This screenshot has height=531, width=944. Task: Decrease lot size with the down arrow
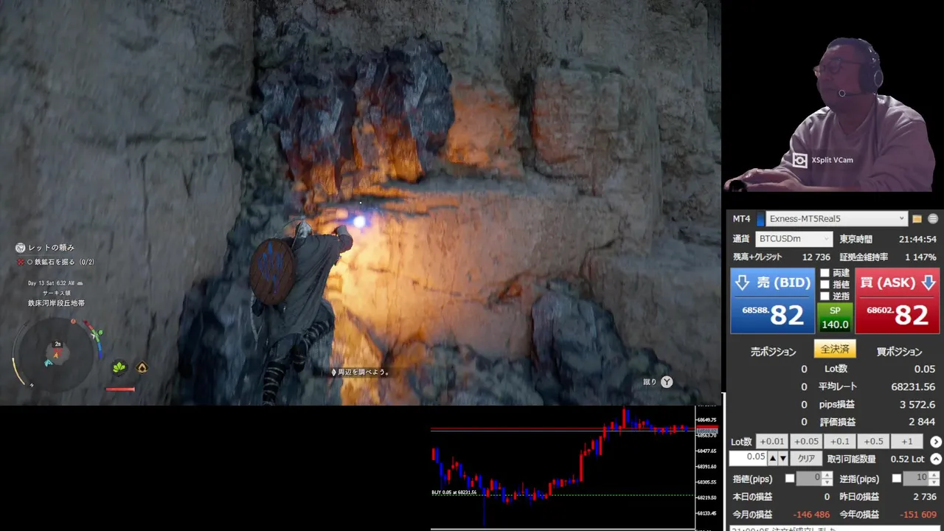coord(783,459)
